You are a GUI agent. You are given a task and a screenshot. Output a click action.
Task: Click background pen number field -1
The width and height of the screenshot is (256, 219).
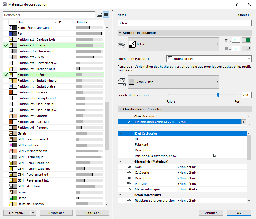coord(236,48)
